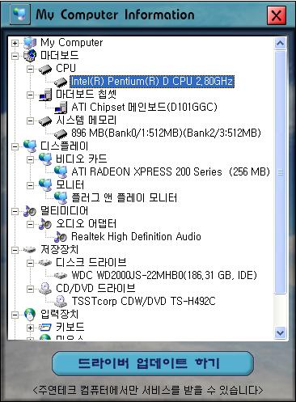
Task: Click the CD/DVD 드라이브 disc icon
Action: 45,289
